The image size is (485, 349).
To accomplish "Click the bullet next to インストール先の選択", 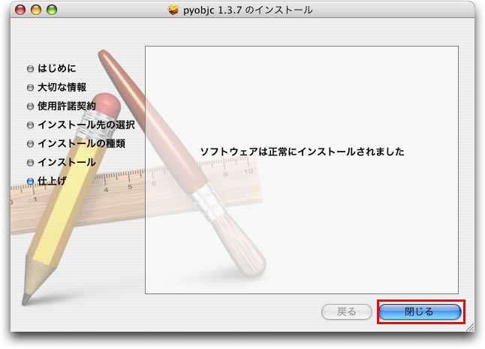I will coord(30,125).
